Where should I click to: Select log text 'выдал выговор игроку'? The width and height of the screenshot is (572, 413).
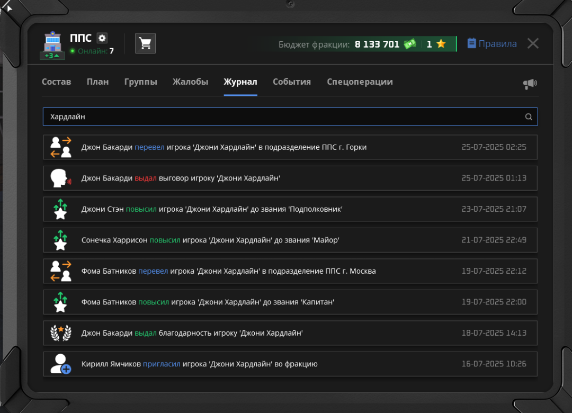point(174,178)
